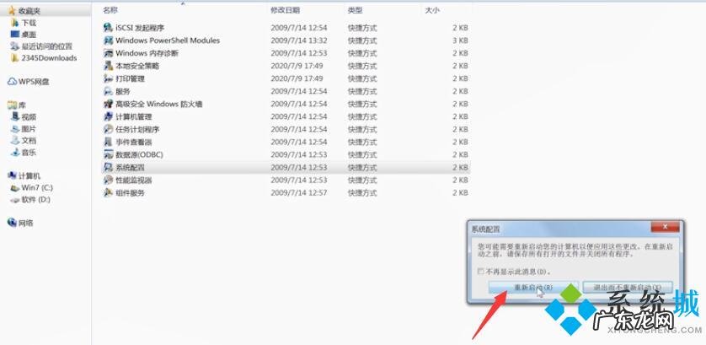This screenshot has width=706, height=345.
Task: Click the 性能监视器 shortcut icon
Action: pyautogui.click(x=108, y=180)
